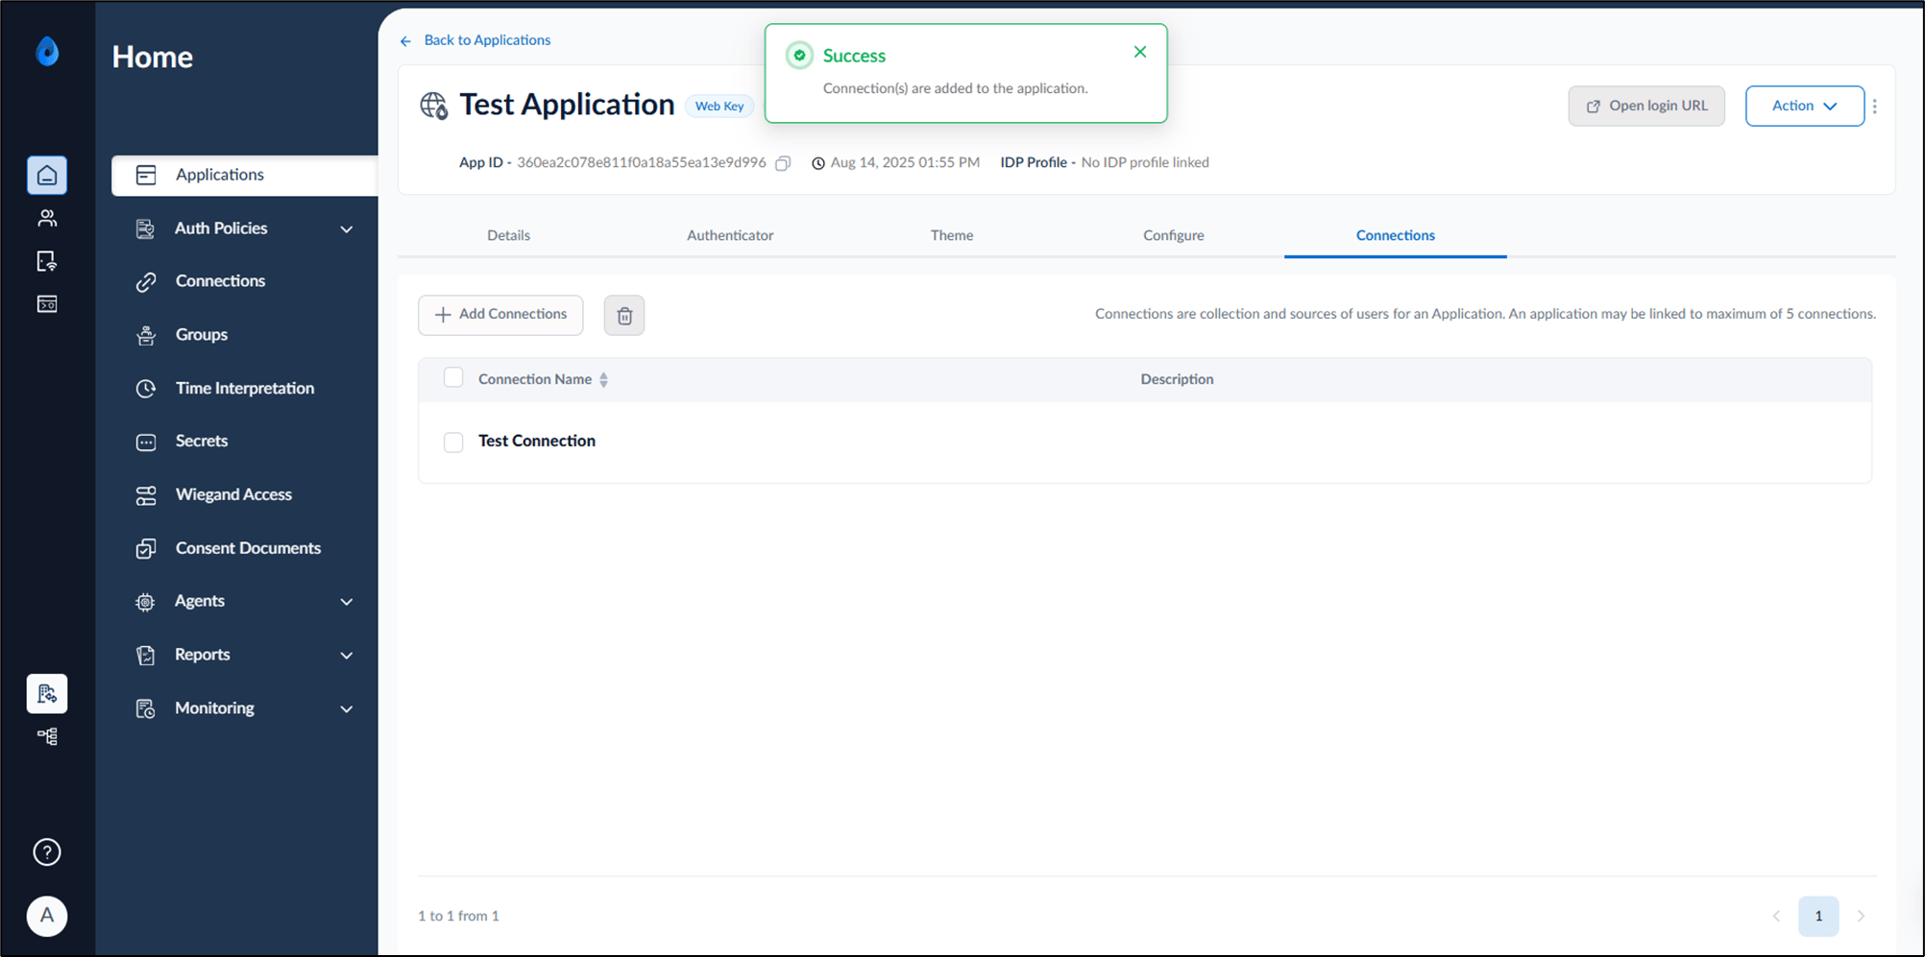Open the console window icon in left rail
This screenshot has height=957, width=1925.
[47, 304]
